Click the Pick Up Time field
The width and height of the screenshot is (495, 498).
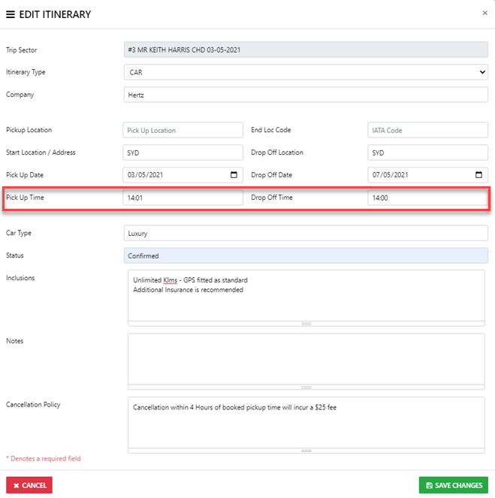pos(183,198)
